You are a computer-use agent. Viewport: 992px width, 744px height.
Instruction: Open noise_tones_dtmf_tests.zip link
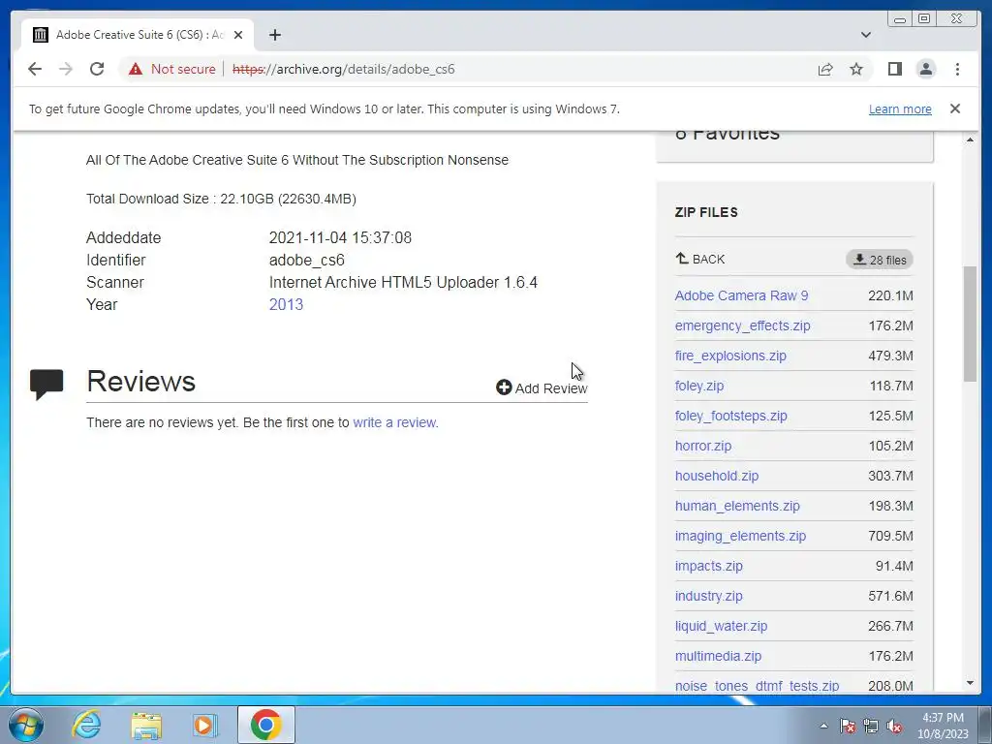coord(757,686)
